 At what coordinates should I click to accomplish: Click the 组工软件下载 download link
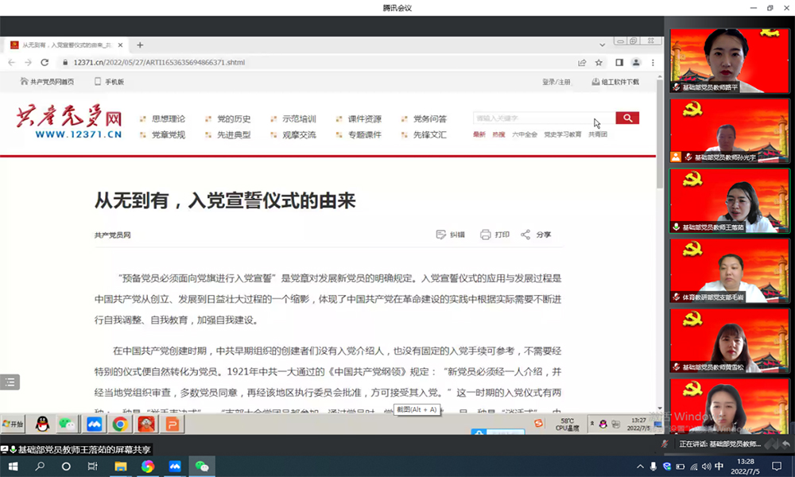[x=615, y=82]
